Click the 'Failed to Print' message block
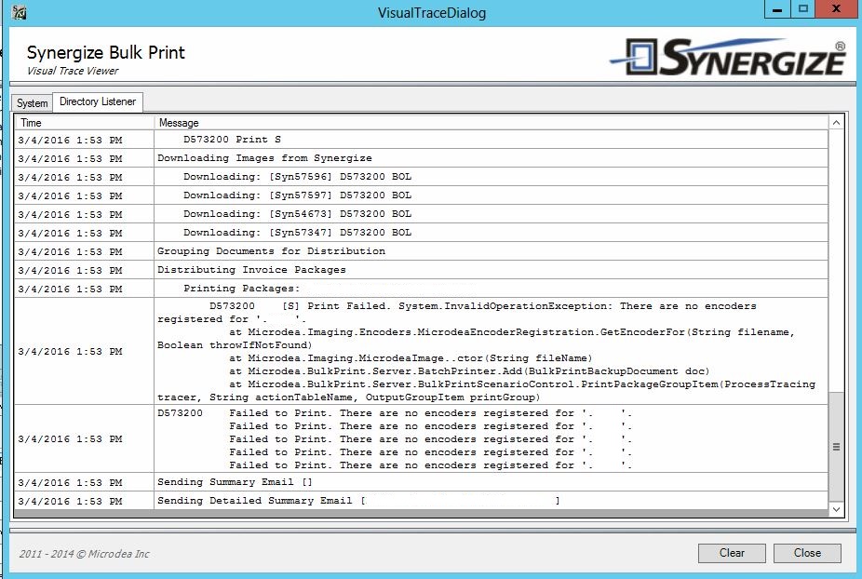The height and width of the screenshot is (579, 862). click(491, 438)
